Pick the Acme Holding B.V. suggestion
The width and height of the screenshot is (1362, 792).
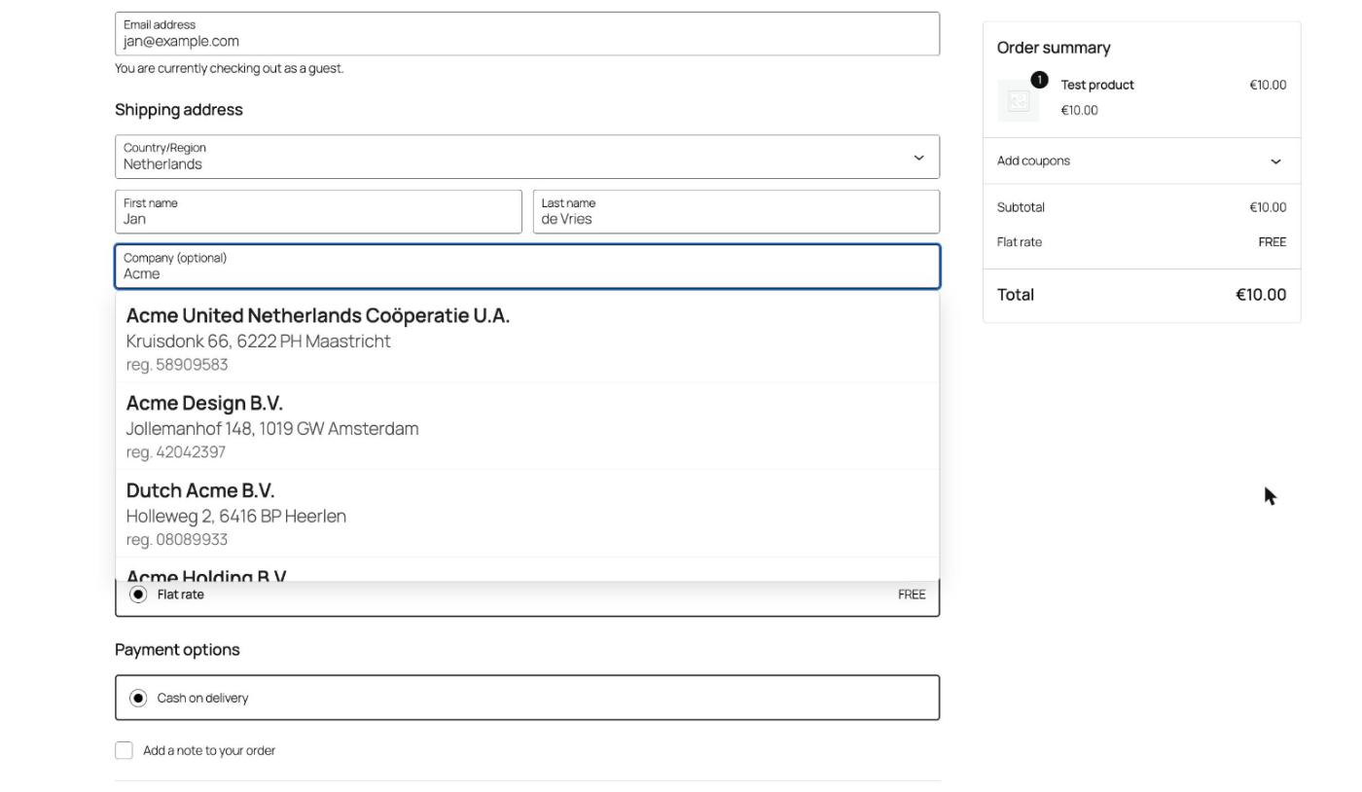527,570
